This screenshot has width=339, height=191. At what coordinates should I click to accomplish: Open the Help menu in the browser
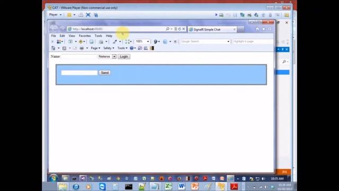[x=109, y=36]
